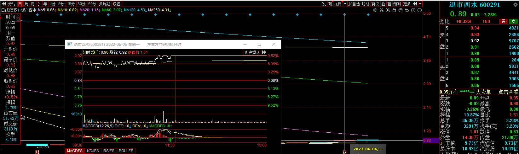Open settings gear beside stock name 600291
The height and width of the screenshot is (154, 519).
tap(516, 5)
